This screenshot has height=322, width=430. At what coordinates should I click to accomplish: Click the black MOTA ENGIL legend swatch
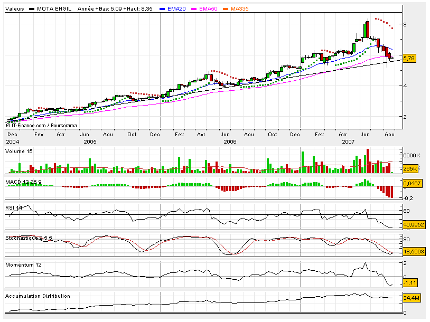point(32,9)
